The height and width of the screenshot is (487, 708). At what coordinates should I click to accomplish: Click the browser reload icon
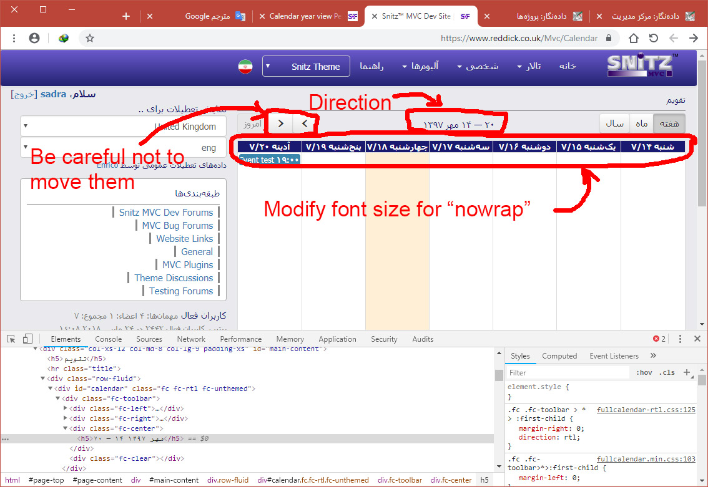[x=654, y=38]
